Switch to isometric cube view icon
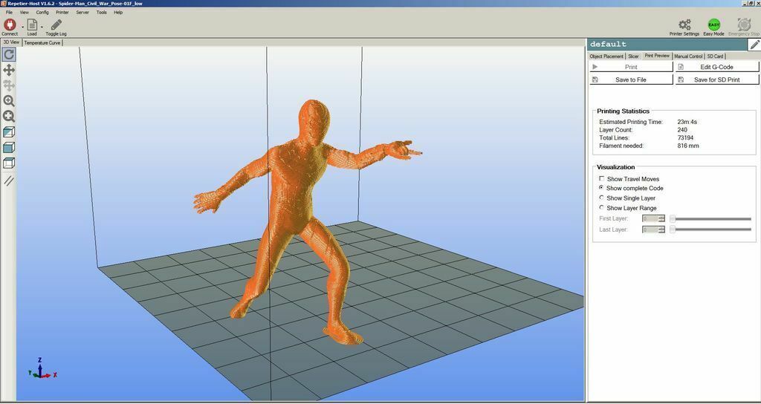 [x=9, y=132]
